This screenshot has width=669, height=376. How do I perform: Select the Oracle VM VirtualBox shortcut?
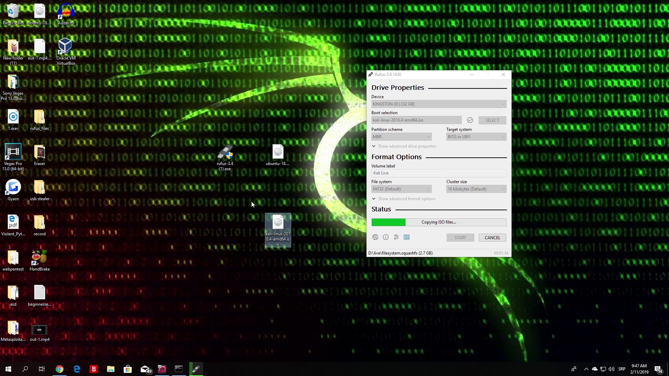pyautogui.click(x=66, y=52)
